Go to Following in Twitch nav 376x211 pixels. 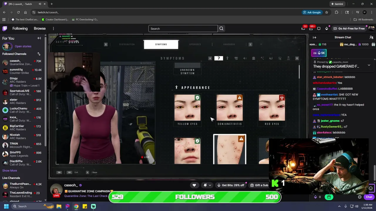[x=20, y=28]
